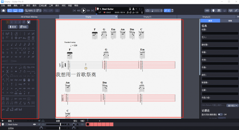
Task: Select the quarter note duration
Action: (12, 45)
